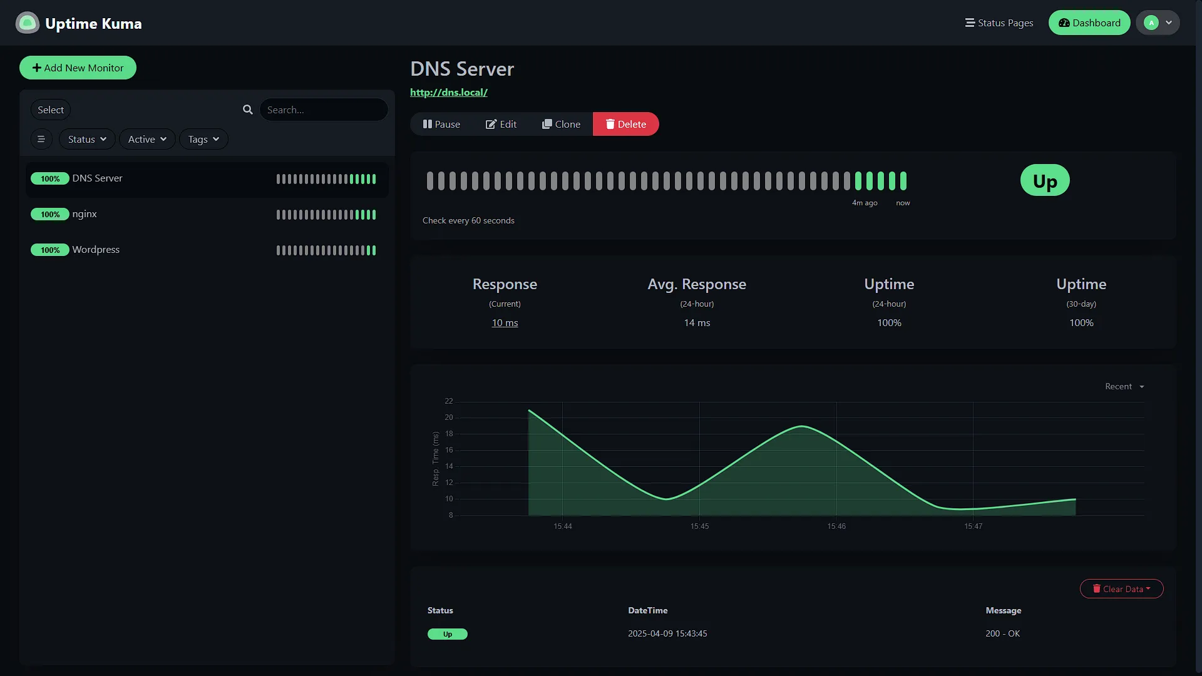Click the 14 ms average response value
This screenshot has width=1202, height=676.
(697, 323)
